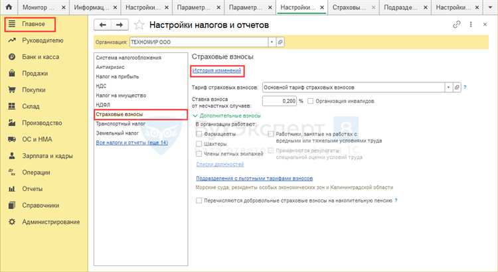Click the Зарплата и кадры person icon

click(12, 155)
